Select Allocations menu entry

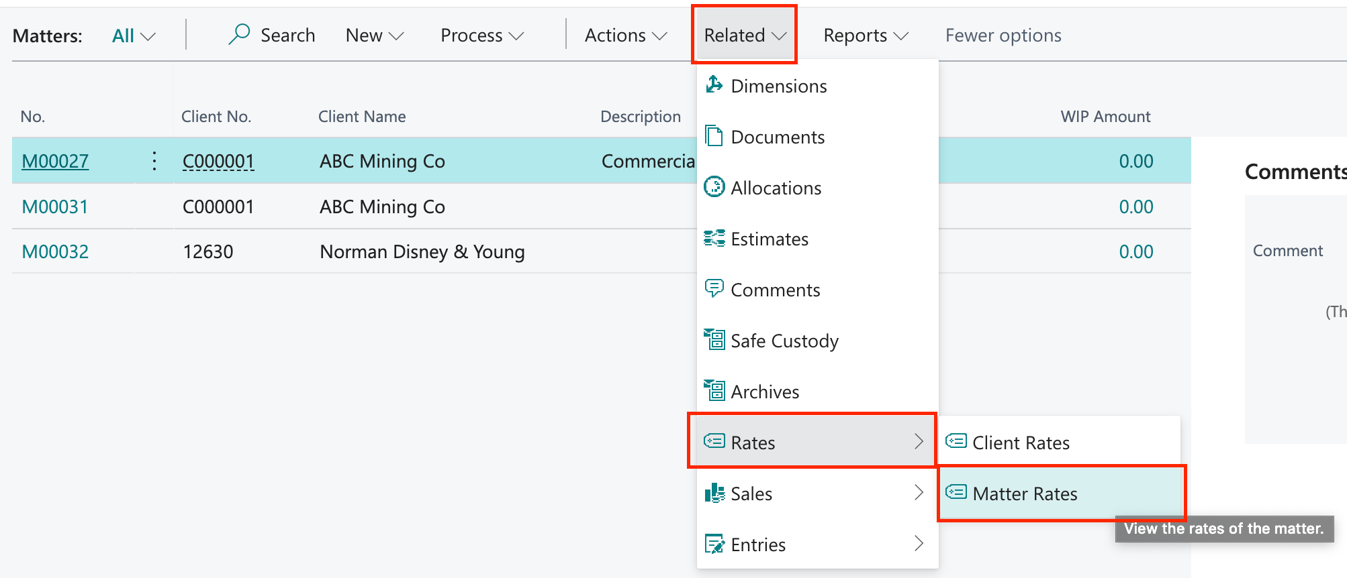(x=817, y=188)
